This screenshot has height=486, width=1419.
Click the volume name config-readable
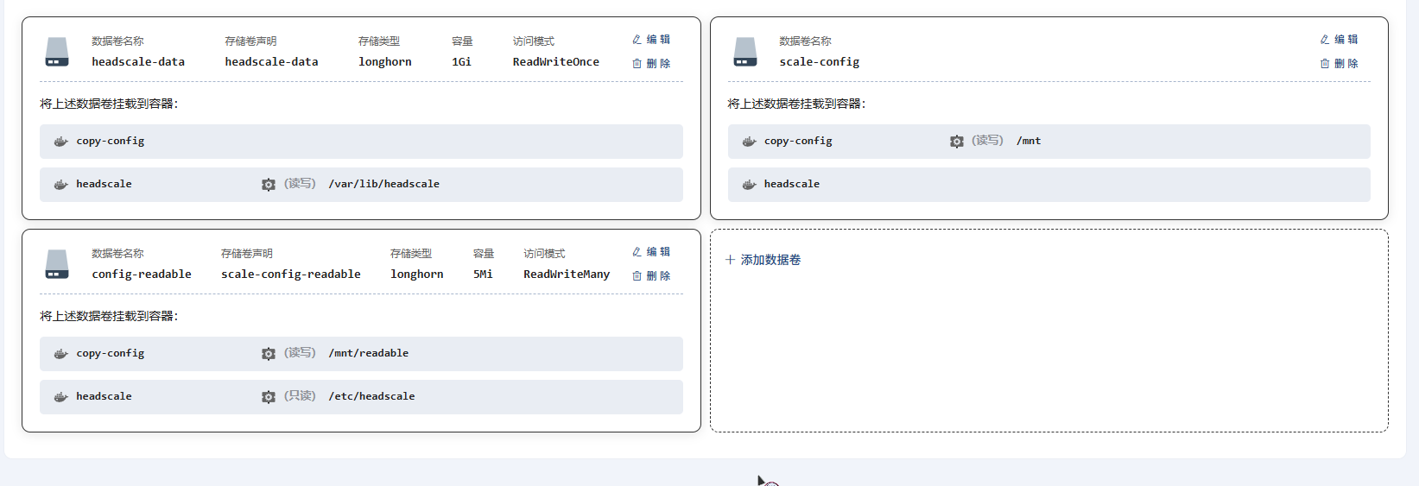click(142, 275)
